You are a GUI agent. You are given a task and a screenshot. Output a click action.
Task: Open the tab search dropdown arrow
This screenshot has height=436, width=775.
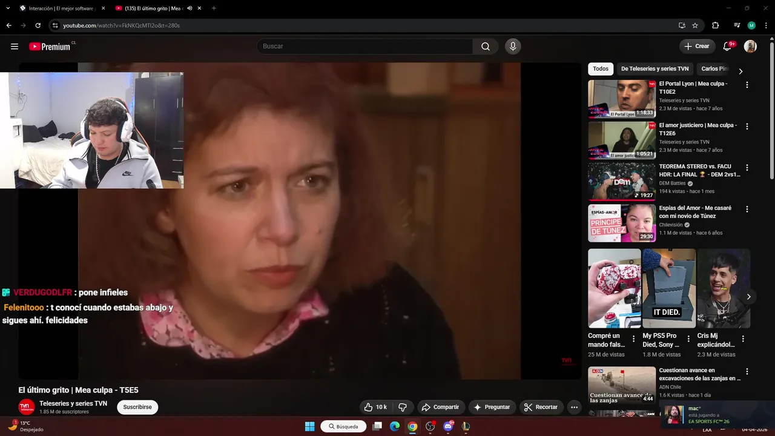point(8,8)
